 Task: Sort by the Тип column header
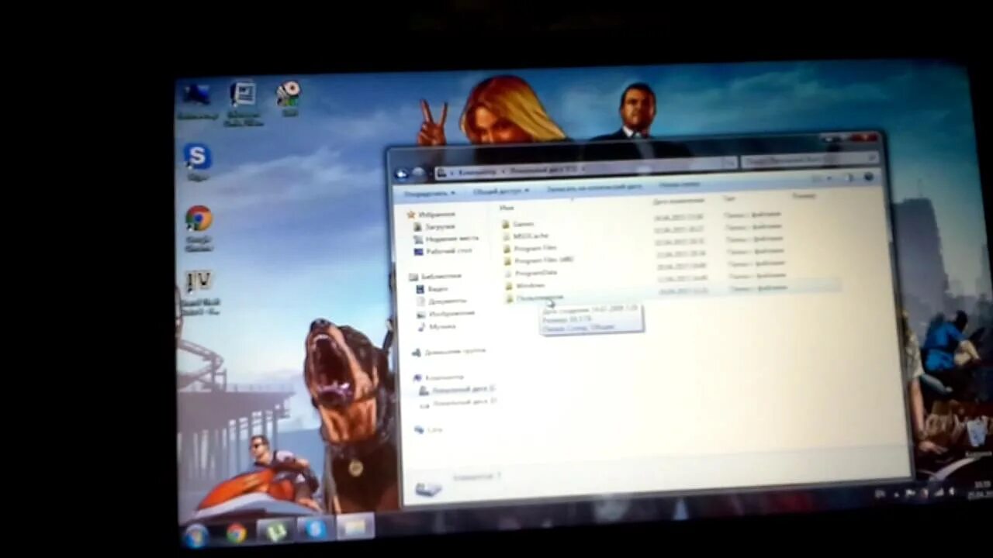point(729,199)
